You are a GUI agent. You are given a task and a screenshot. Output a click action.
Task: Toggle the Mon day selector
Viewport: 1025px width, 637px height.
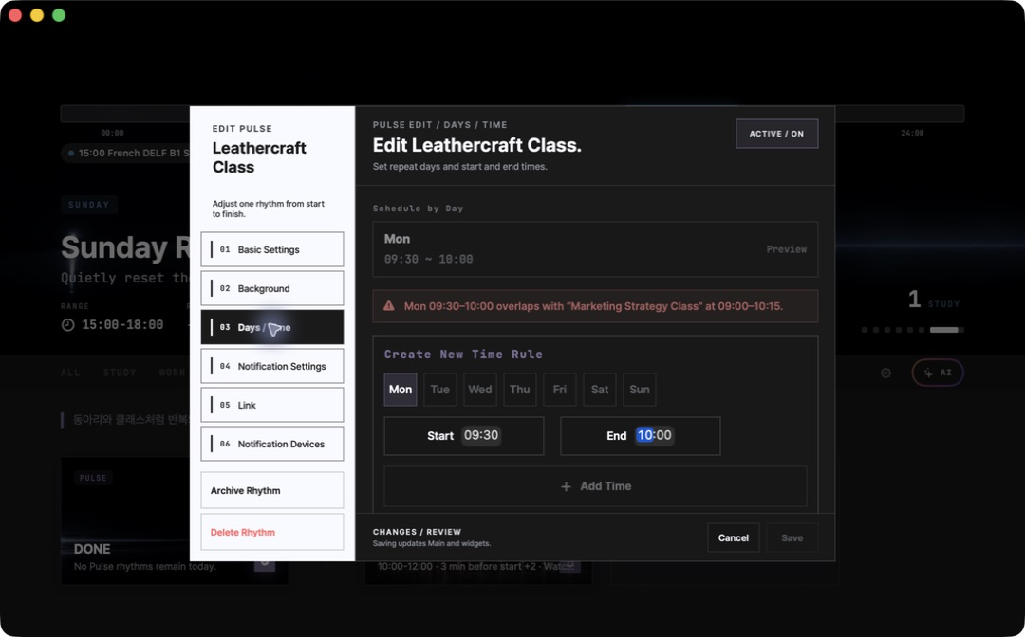(x=401, y=390)
